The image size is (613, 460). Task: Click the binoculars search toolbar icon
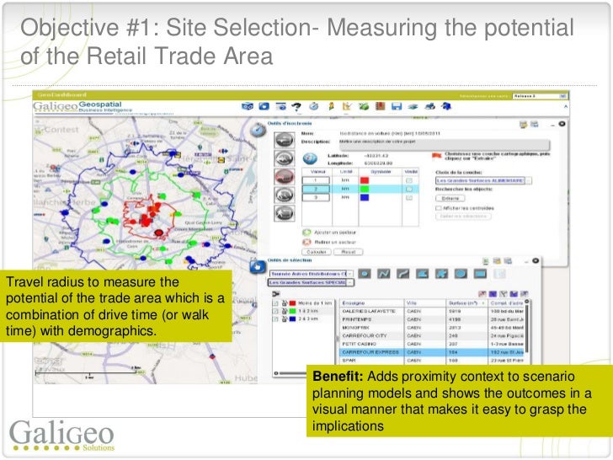pos(247,106)
